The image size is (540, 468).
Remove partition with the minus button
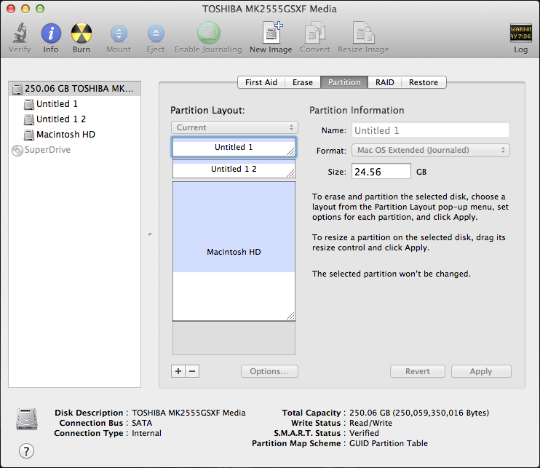point(193,371)
